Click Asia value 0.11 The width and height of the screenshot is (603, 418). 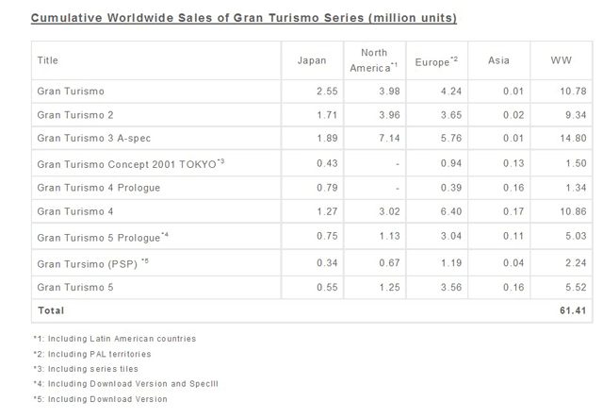pyautogui.click(x=513, y=236)
